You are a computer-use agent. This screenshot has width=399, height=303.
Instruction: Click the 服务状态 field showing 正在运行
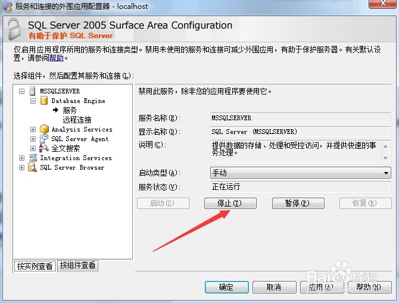click(x=301, y=187)
